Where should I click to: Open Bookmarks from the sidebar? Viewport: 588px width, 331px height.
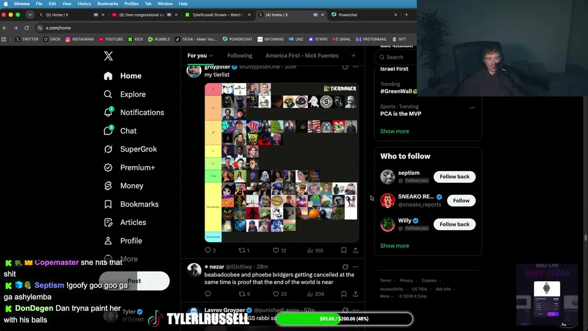coord(131,204)
